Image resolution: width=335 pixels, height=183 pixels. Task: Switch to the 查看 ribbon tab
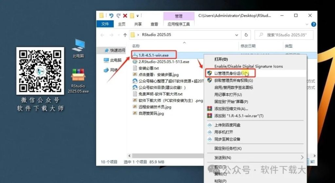154,24
